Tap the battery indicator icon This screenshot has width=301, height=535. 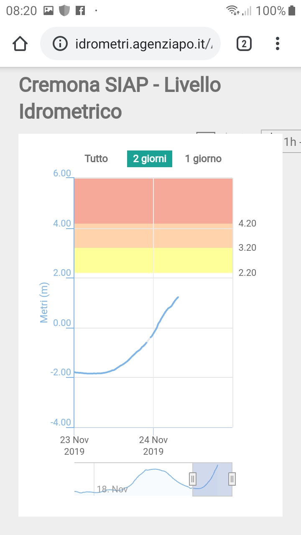pyautogui.click(x=292, y=11)
